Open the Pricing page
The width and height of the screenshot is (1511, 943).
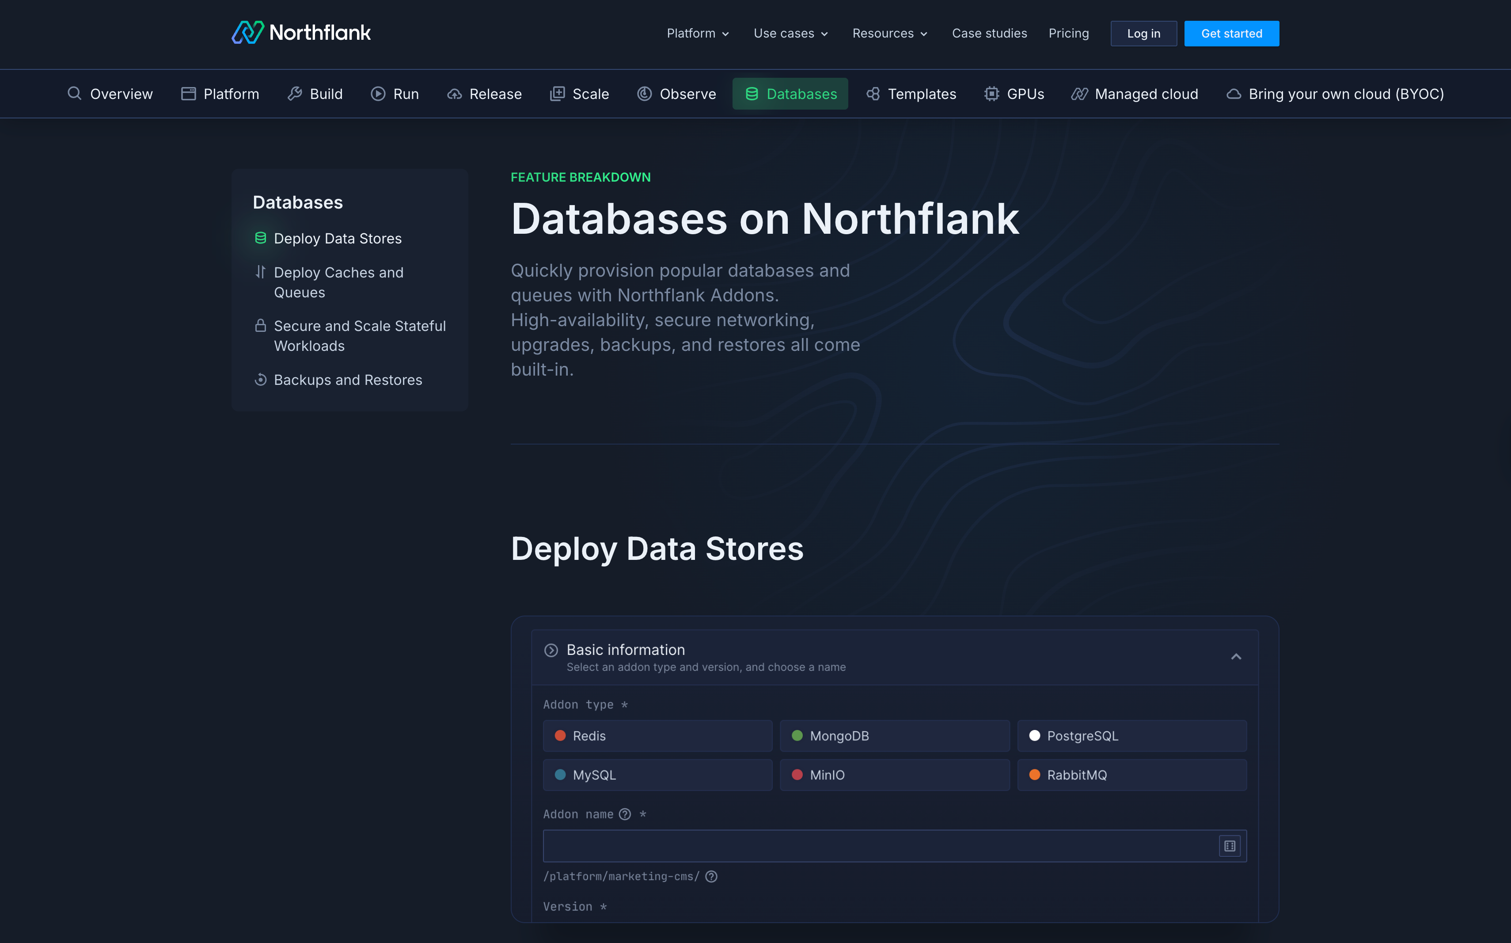[x=1068, y=33]
